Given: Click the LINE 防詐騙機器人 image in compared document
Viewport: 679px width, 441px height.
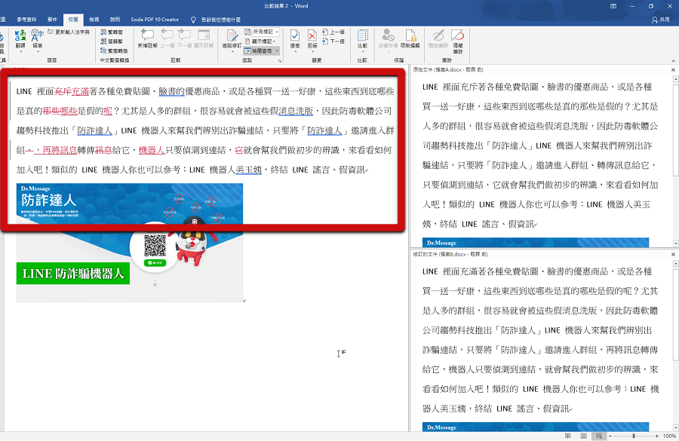Looking at the screenshot, I should tap(130, 242).
